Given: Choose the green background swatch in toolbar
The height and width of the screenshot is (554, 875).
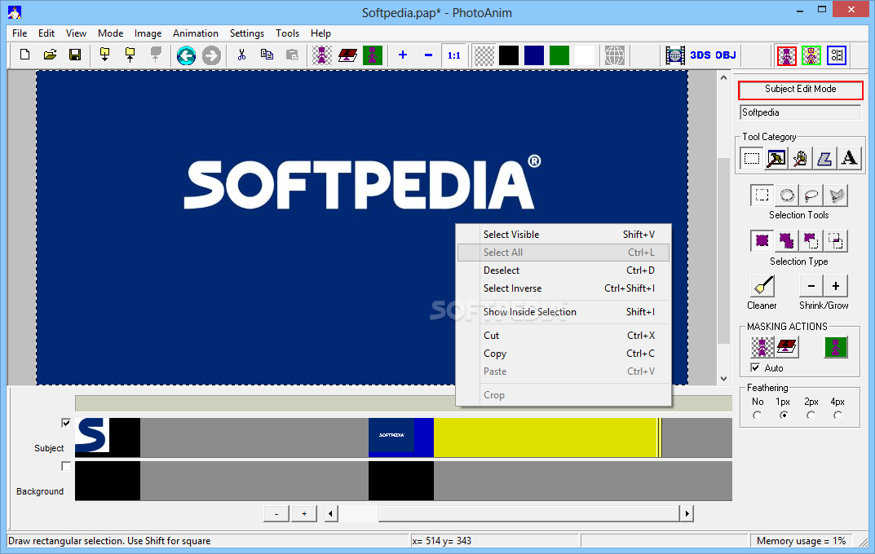Looking at the screenshot, I should 559,55.
